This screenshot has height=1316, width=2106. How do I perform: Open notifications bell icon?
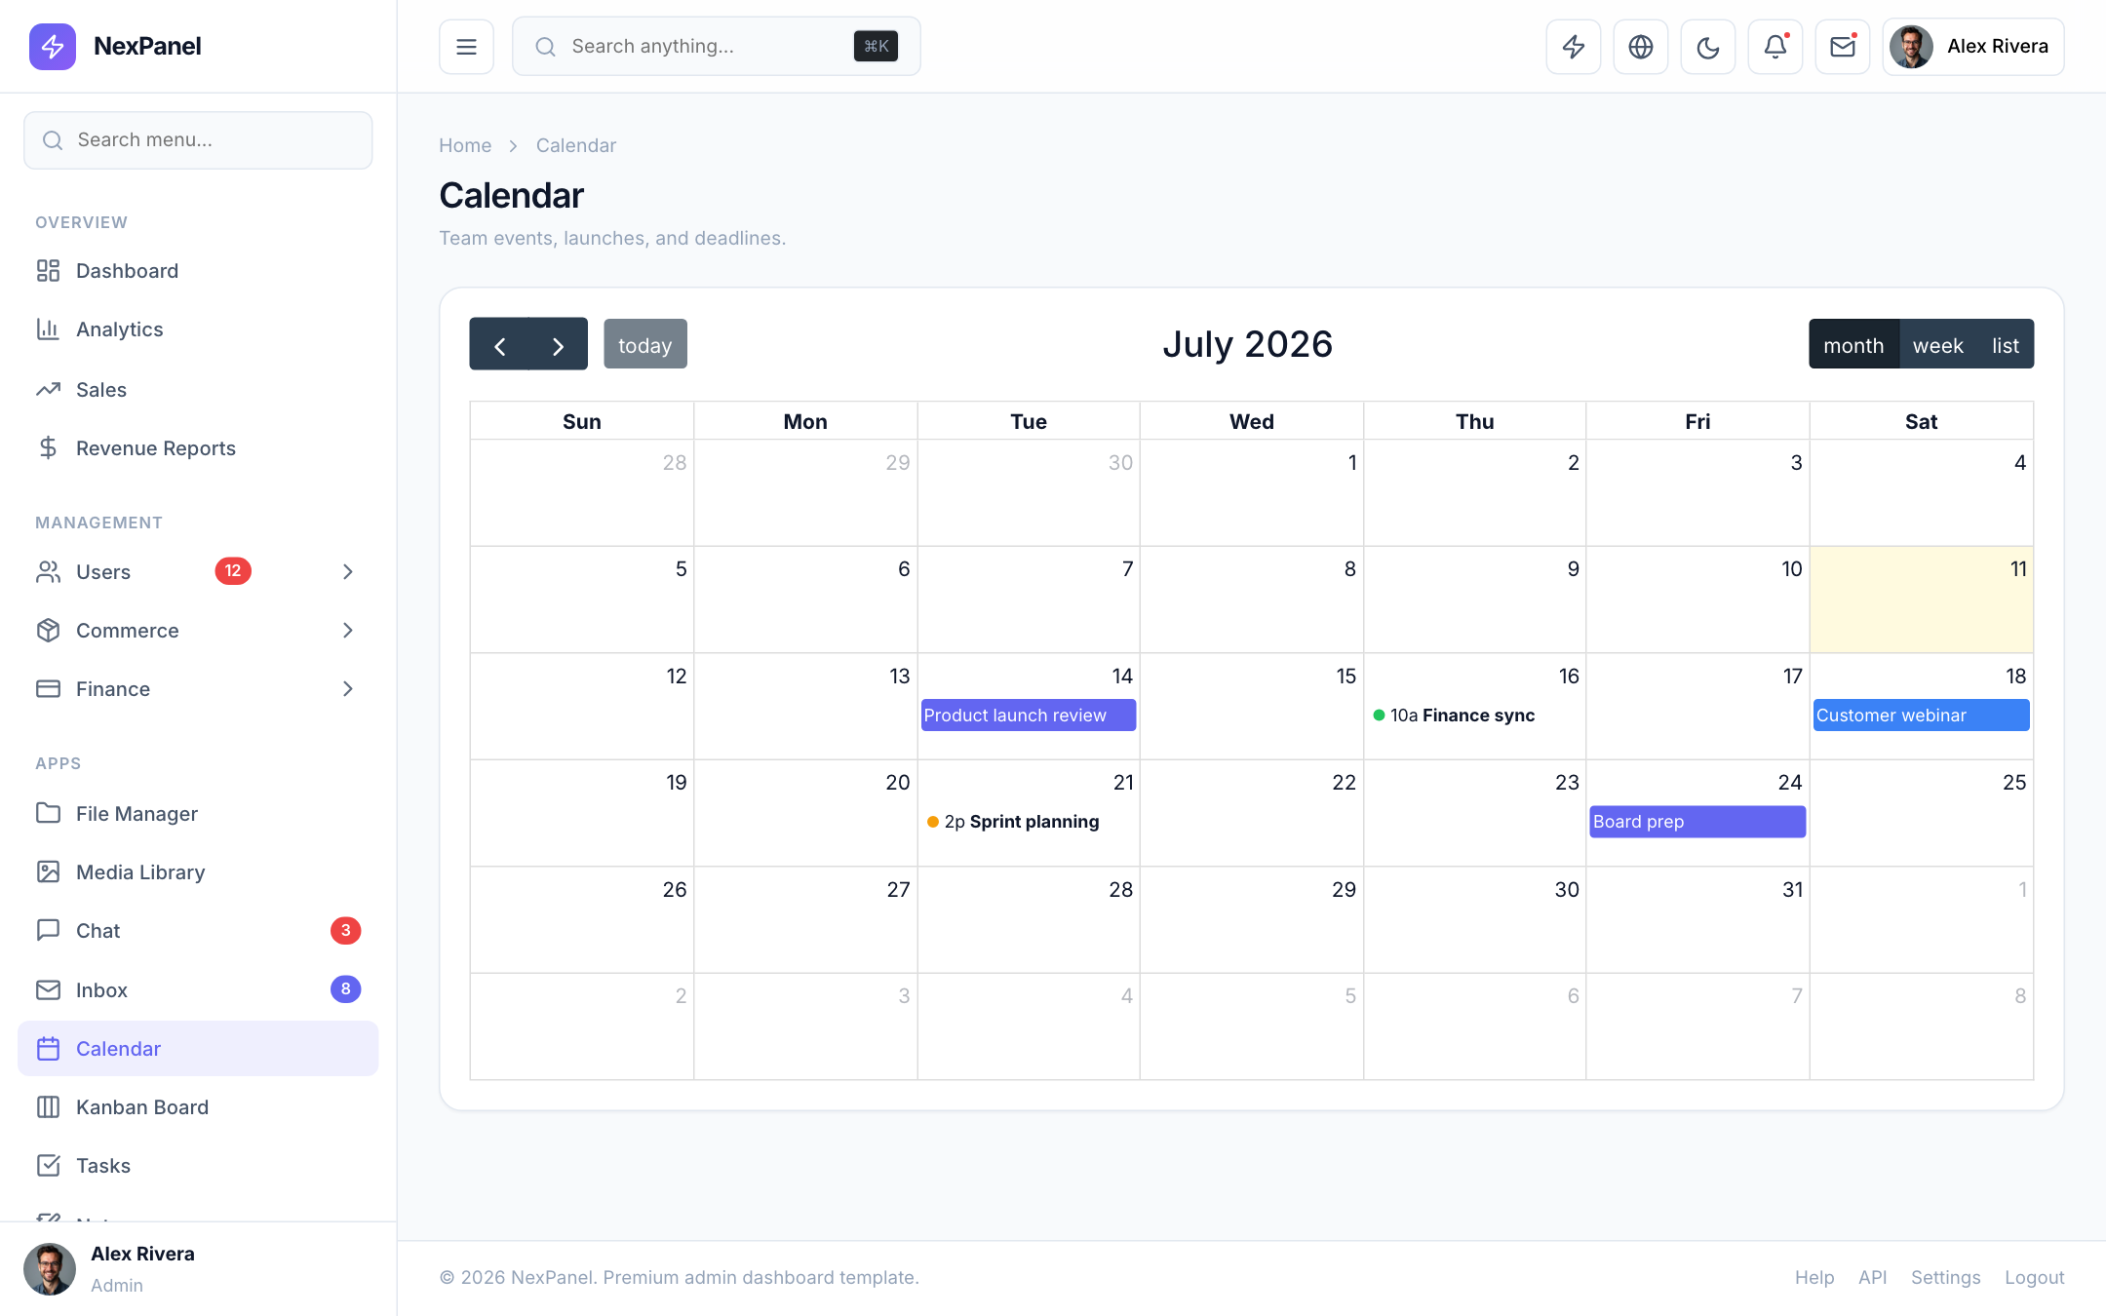[1775, 46]
